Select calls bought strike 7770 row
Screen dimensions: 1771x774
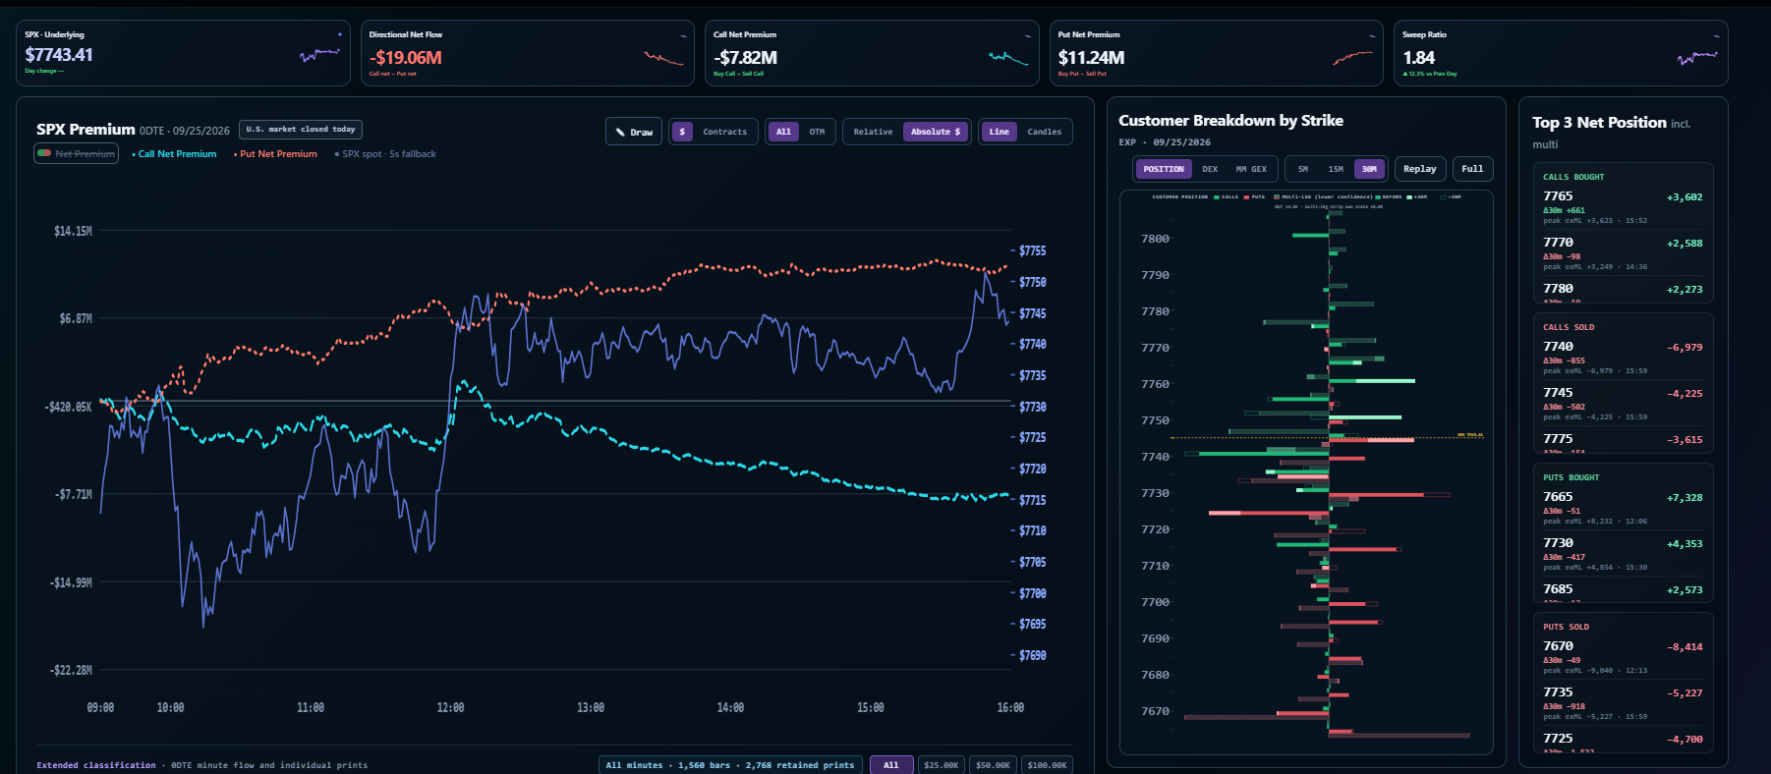click(1623, 253)
